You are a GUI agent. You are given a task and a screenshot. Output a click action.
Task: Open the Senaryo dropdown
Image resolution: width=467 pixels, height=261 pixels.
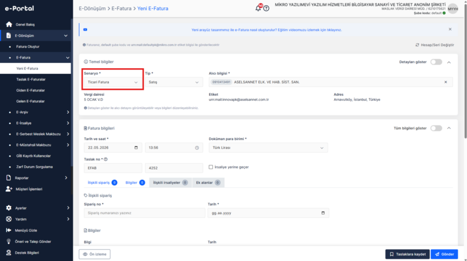coord(113,82)
